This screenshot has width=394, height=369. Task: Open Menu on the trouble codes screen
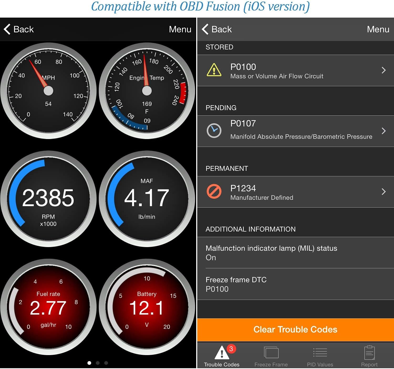coord(378,29)
